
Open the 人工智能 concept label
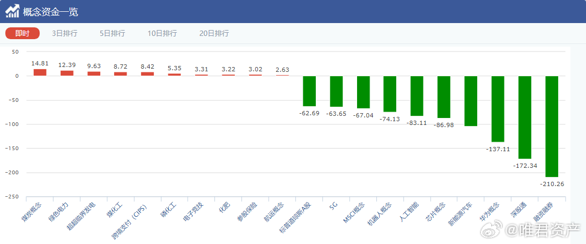409,211
